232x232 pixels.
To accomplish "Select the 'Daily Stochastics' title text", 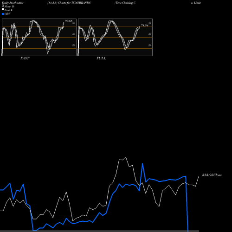I will coord(13,3).
